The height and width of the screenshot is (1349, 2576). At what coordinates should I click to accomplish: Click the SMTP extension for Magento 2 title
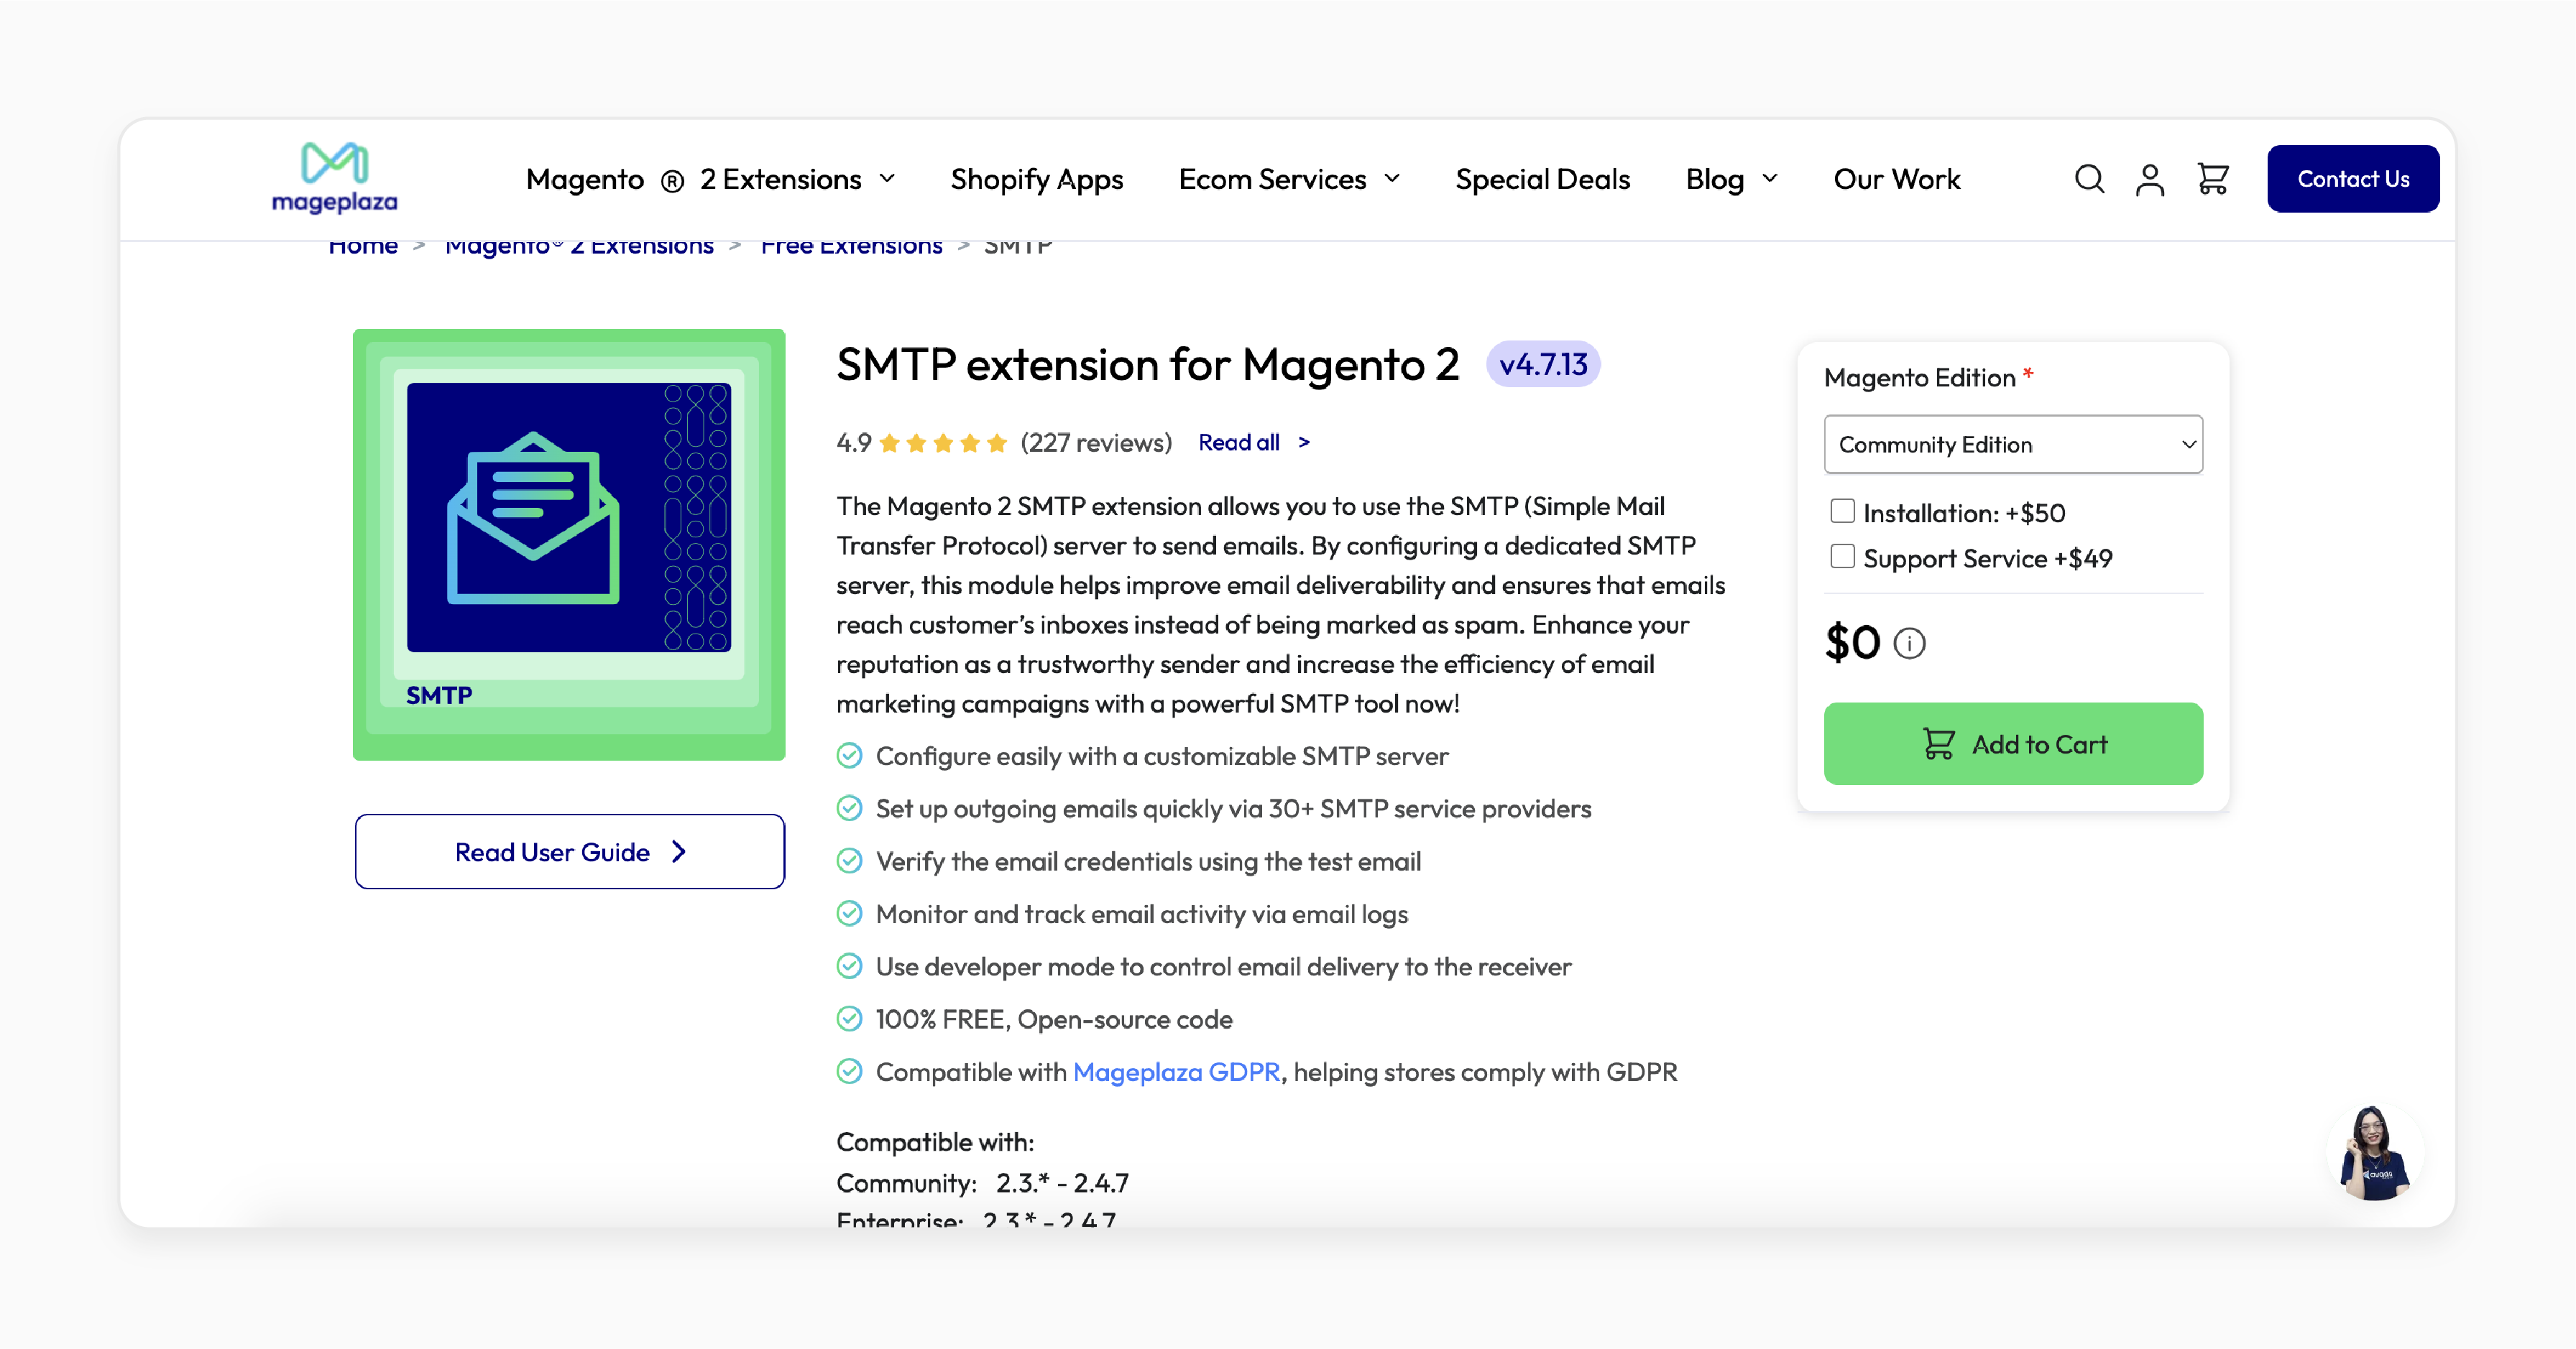click(x=1148, y=365)
